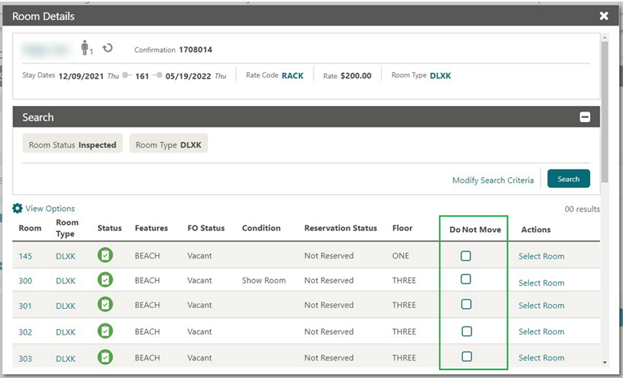The height and width of the screenshot is (378, 623).
Task: Collapse the Search panel with minus icon
Action: pyautogui.click(x=585, y=117)
